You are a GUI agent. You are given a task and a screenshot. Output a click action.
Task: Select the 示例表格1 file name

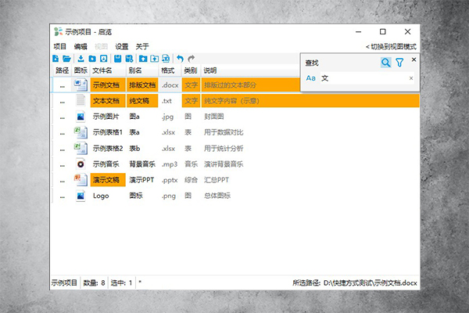coord(108,132)
